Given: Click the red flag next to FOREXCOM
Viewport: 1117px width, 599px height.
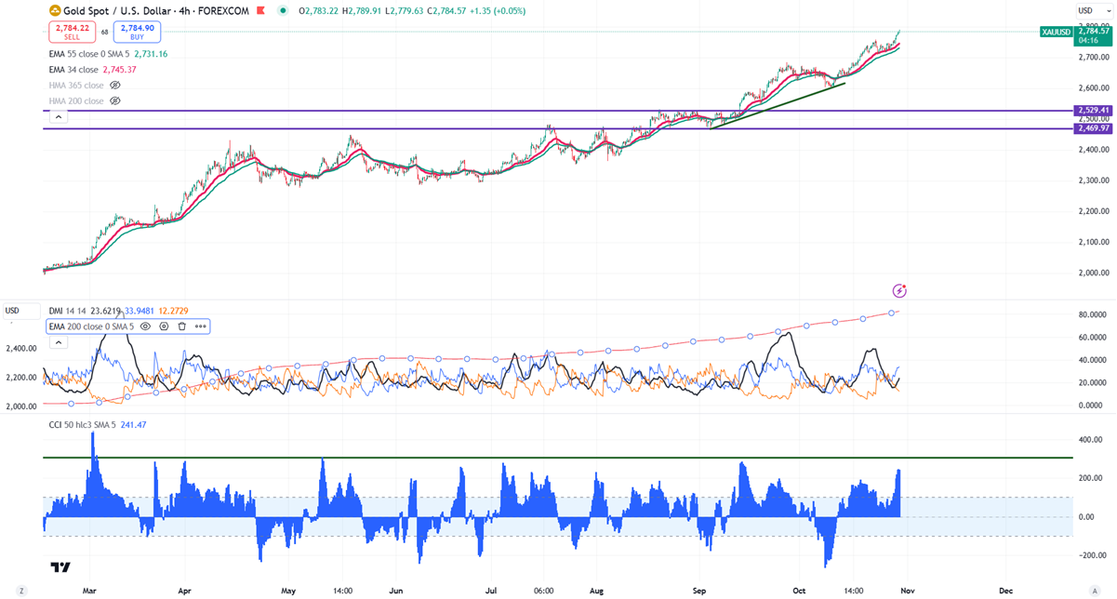Looking at the screenshot, I should [x=259, y=13].
